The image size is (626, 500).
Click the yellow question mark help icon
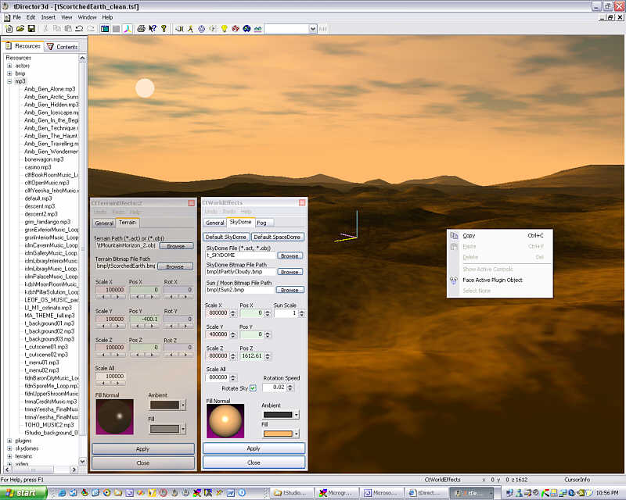(164, 29)
